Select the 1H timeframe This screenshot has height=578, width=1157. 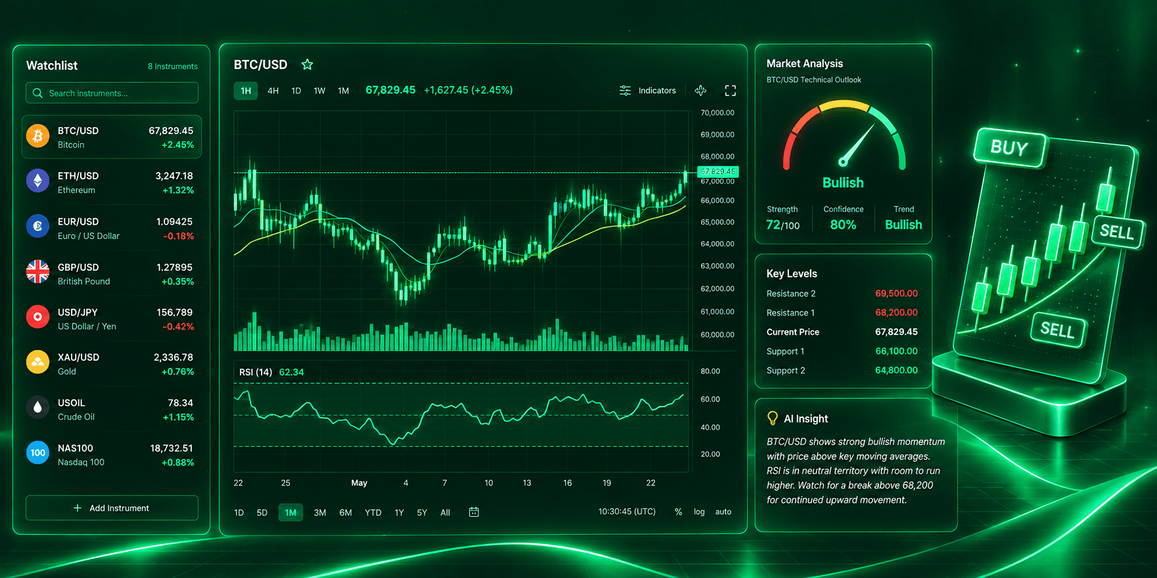pyautogui.click(x=246, y=91)
